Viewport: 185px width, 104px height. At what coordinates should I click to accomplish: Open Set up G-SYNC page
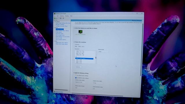click(59, 38)
